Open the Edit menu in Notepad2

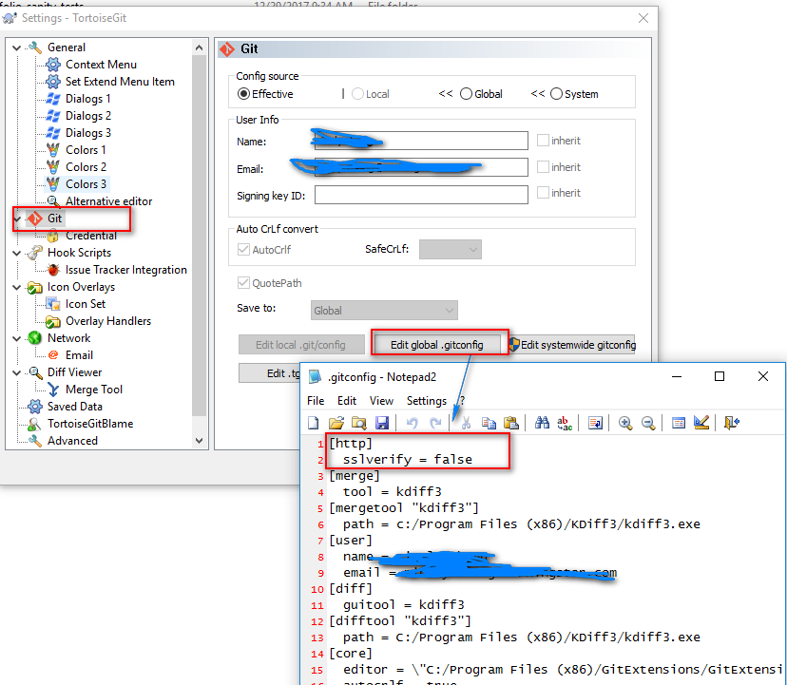347,401
